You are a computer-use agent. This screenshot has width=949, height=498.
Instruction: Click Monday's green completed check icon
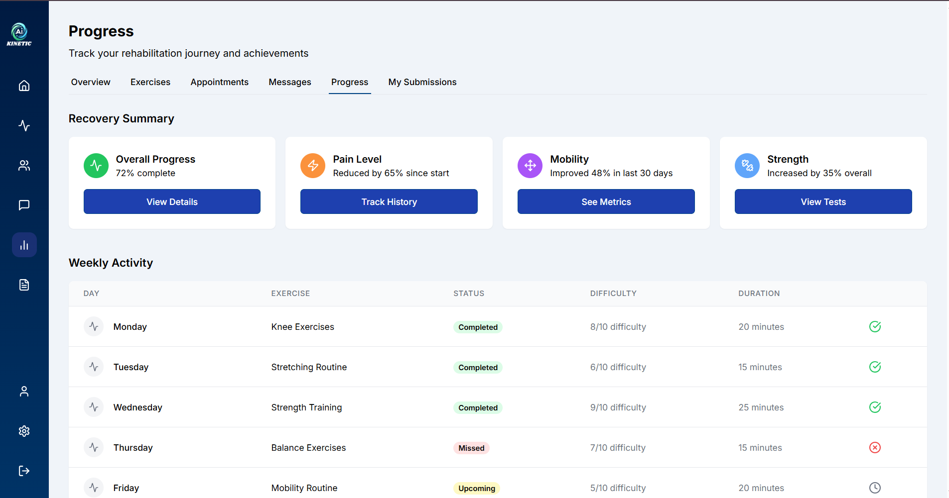(x=875, y=326)
